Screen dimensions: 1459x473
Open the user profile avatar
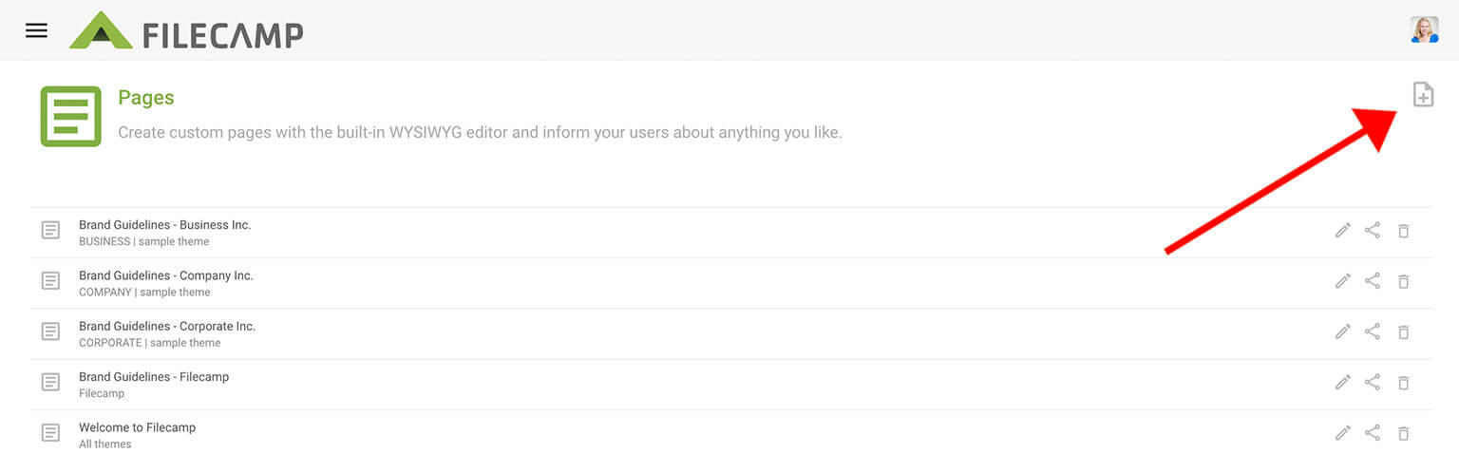click(1424, 30)
